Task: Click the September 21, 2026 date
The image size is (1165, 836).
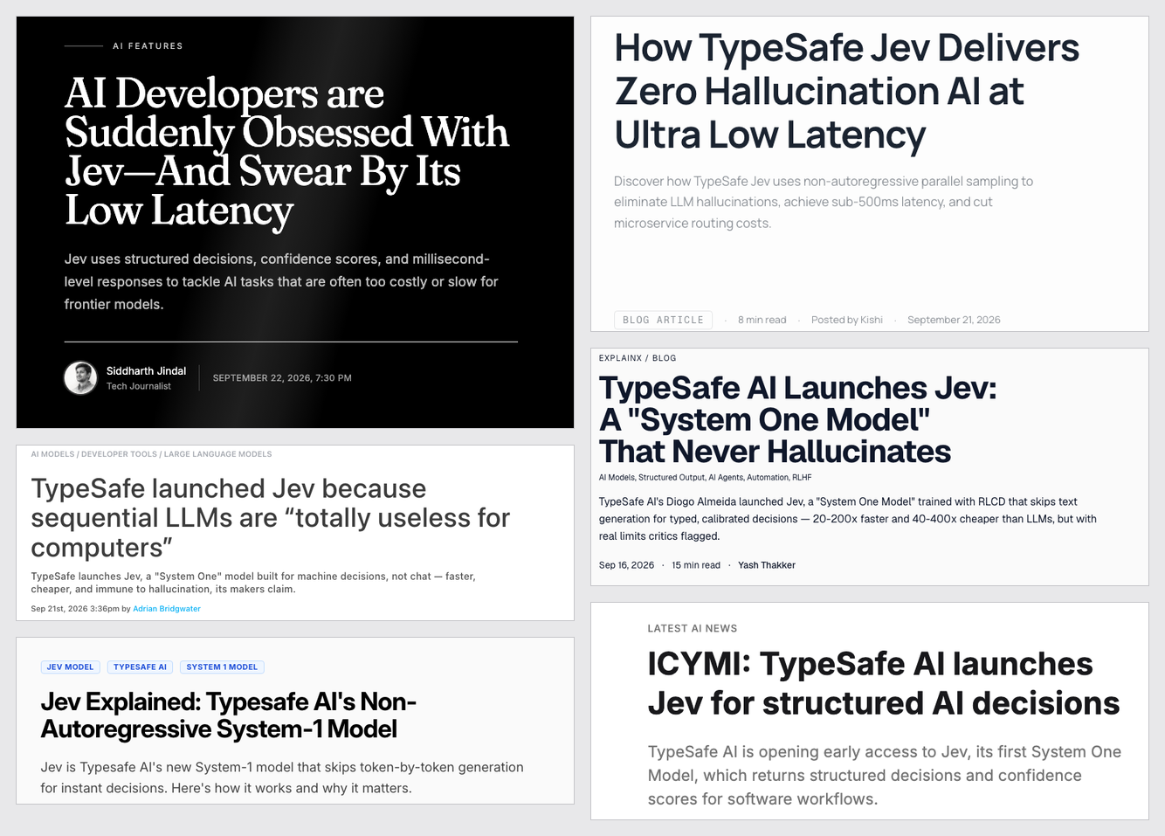Action: [954, 321]
